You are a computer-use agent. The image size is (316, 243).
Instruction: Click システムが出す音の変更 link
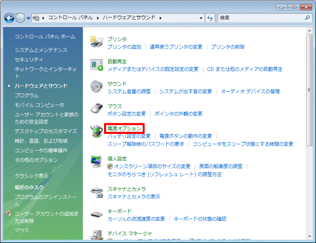click(185, 92)
